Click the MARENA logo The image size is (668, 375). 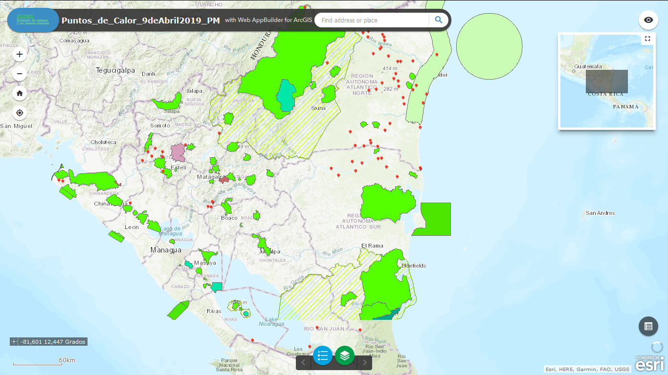(33, 20)
